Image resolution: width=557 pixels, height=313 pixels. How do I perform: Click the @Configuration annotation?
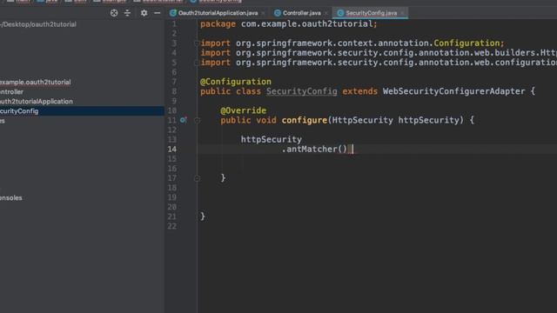[236, 82]
